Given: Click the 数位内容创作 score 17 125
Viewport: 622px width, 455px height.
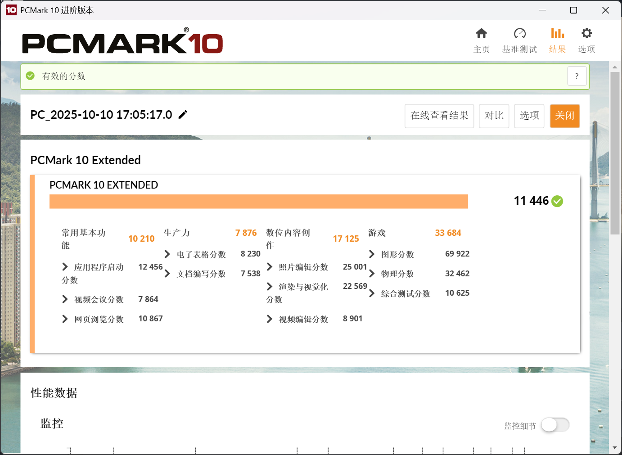Looking at the screenshot, I should tap(346, 239).
